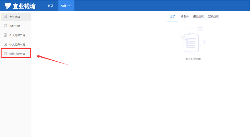Click the person icon beside 等级认定申请
This screenshot has height=137, width=250.
tap(5, 54)
